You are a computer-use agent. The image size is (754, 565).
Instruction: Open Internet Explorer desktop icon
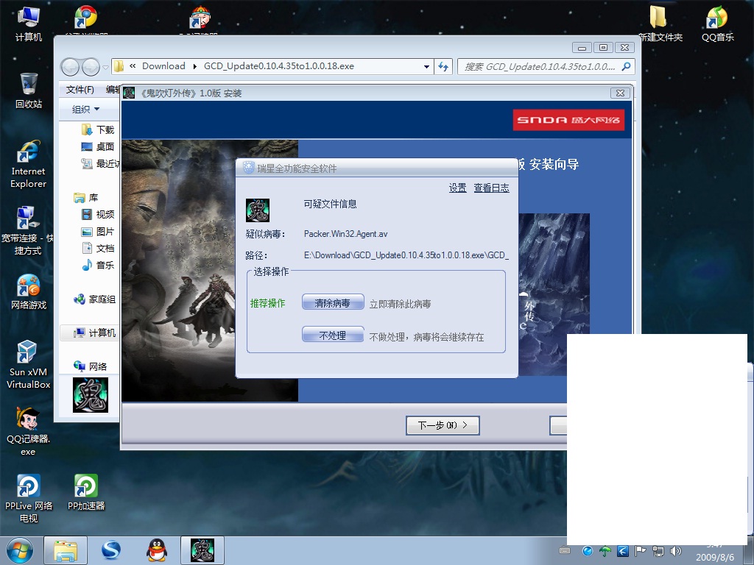(x=29, y=164)
